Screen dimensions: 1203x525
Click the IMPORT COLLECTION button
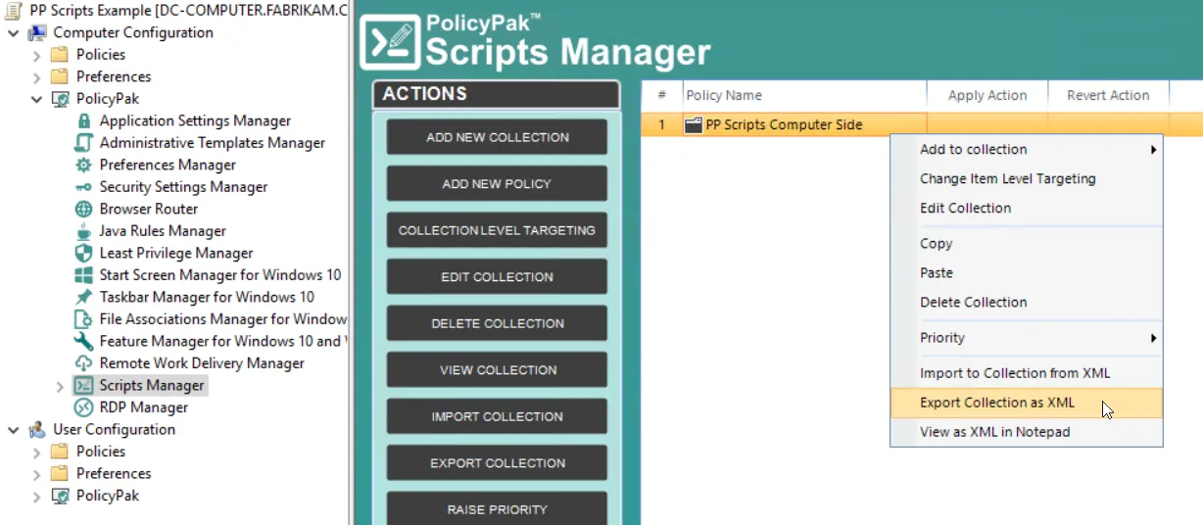(x=497, y=416)
